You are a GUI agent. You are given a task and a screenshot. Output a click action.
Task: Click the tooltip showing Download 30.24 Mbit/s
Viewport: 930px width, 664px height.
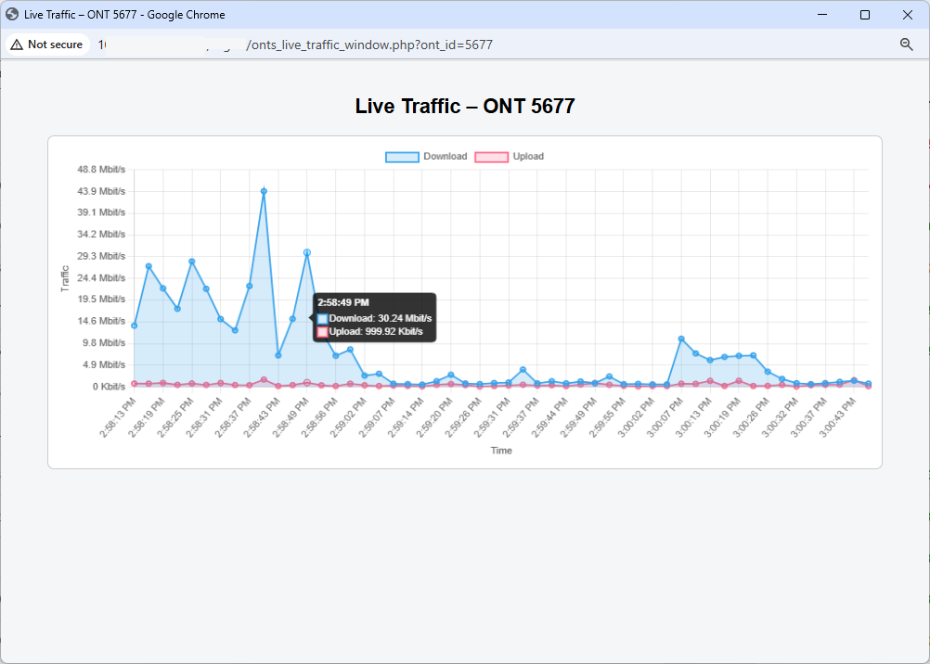(x=373, y=316)
